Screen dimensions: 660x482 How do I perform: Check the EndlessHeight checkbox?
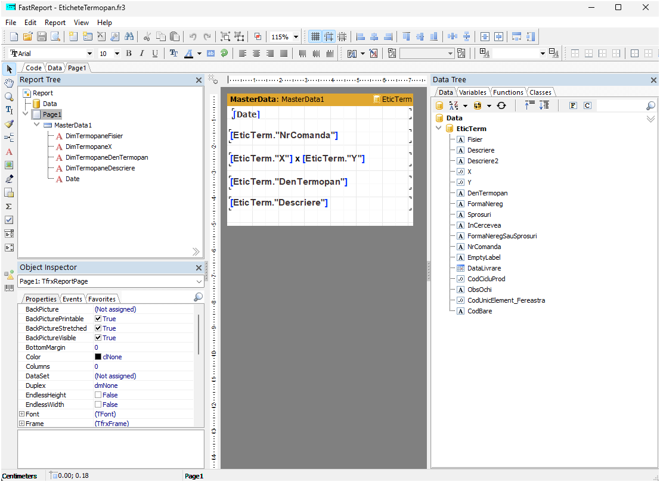(x=98, y=395)
